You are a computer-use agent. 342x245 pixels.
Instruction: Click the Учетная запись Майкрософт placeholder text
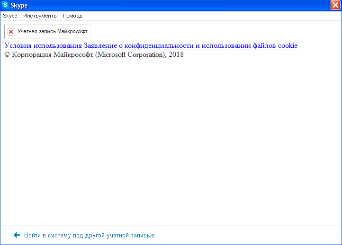click(x=52, y=32)
